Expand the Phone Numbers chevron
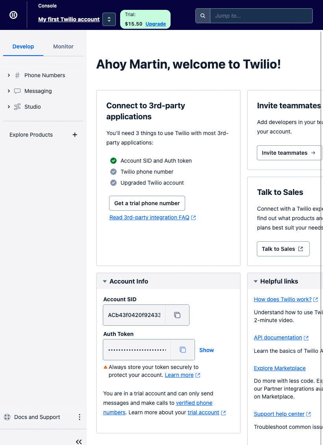323x445 pixels. [9, 75]
